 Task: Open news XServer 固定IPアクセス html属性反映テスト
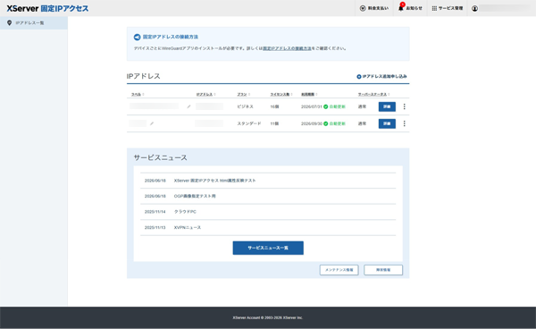pos(214,181)
